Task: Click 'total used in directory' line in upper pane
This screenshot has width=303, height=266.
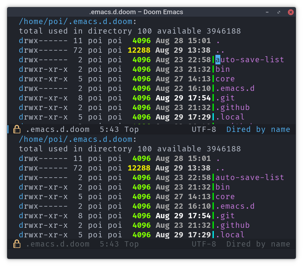Action: coord(130,31)
